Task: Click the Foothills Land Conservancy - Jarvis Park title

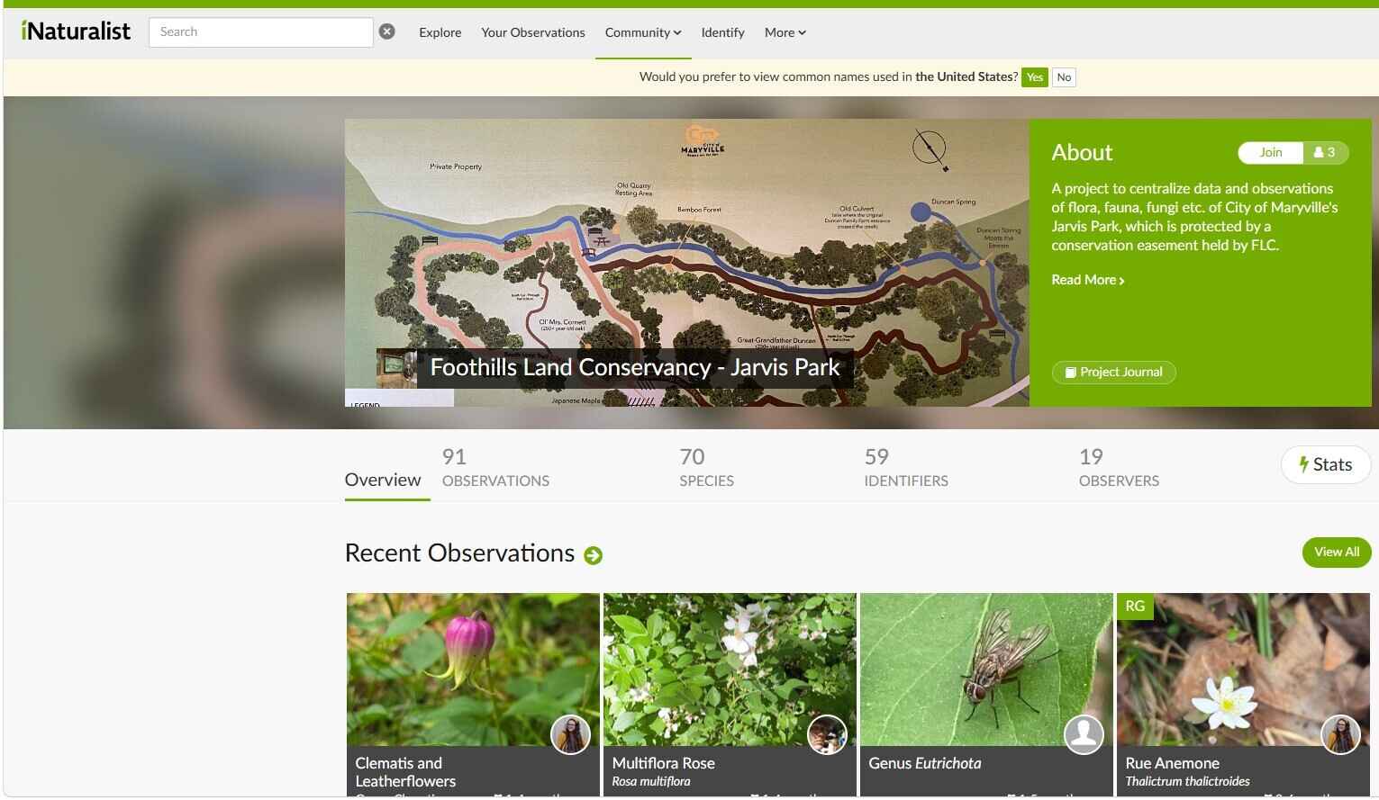Action: 635,368
